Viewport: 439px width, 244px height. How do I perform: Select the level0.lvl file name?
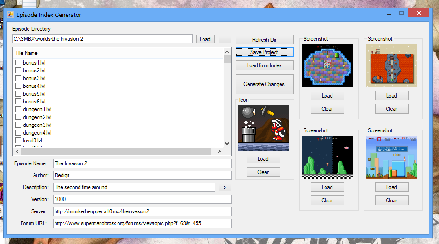pos(33,141)
